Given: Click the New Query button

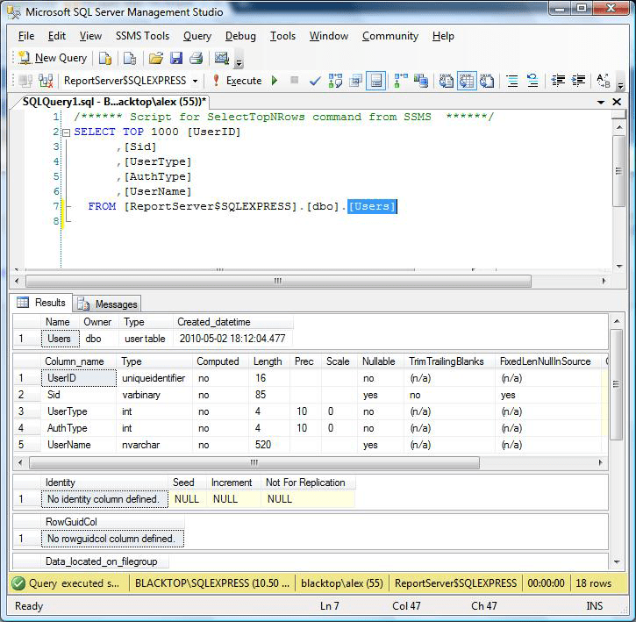Looking at the screenshot, I should point(53,58).
